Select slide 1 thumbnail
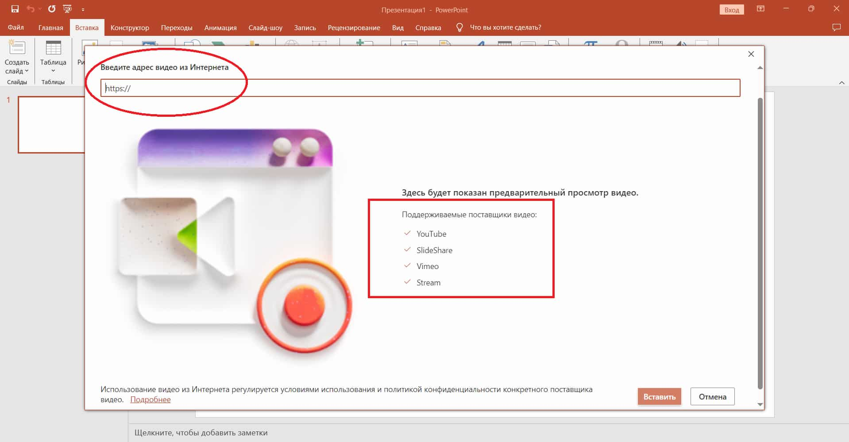Screen dimensions: 849x442 click(x=51, y=125)
